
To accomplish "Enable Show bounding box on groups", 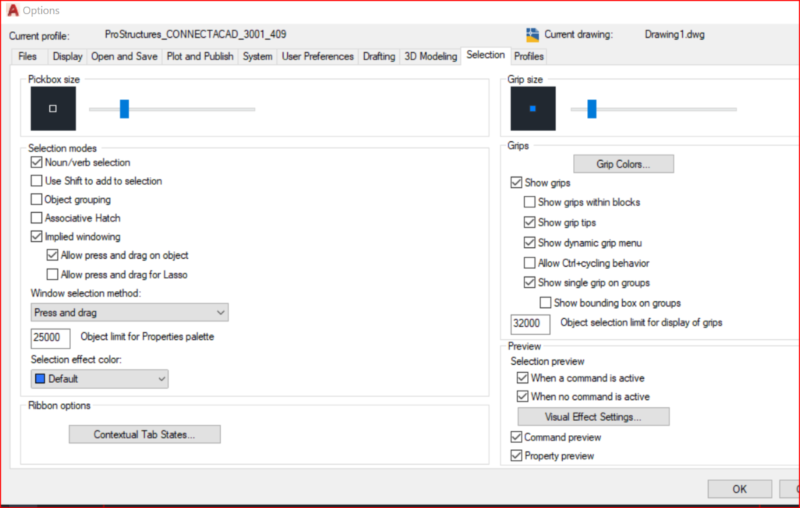I will click(x=546, y=303).
